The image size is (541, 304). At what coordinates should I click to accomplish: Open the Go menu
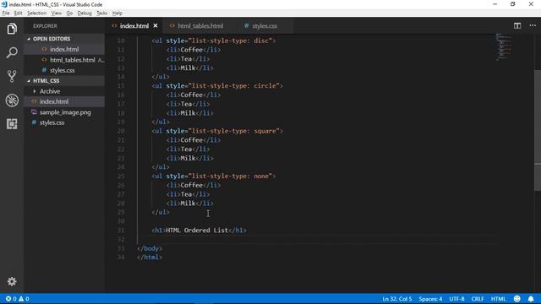69,14
